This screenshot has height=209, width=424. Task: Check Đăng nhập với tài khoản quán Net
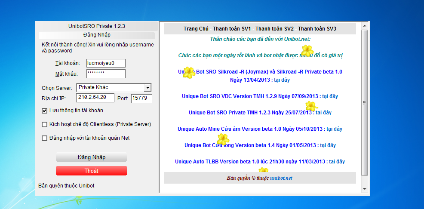(x=44, y=138)
